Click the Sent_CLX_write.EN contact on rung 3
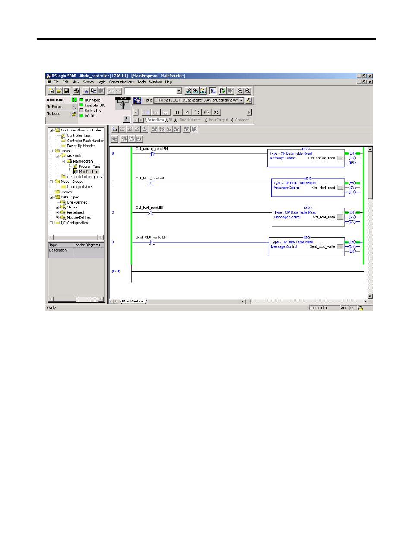This screenshot has height=534, width=412. tap(152, 243)
